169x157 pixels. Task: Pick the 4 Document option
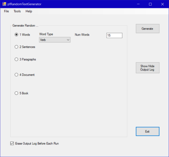tap(16, 75)
